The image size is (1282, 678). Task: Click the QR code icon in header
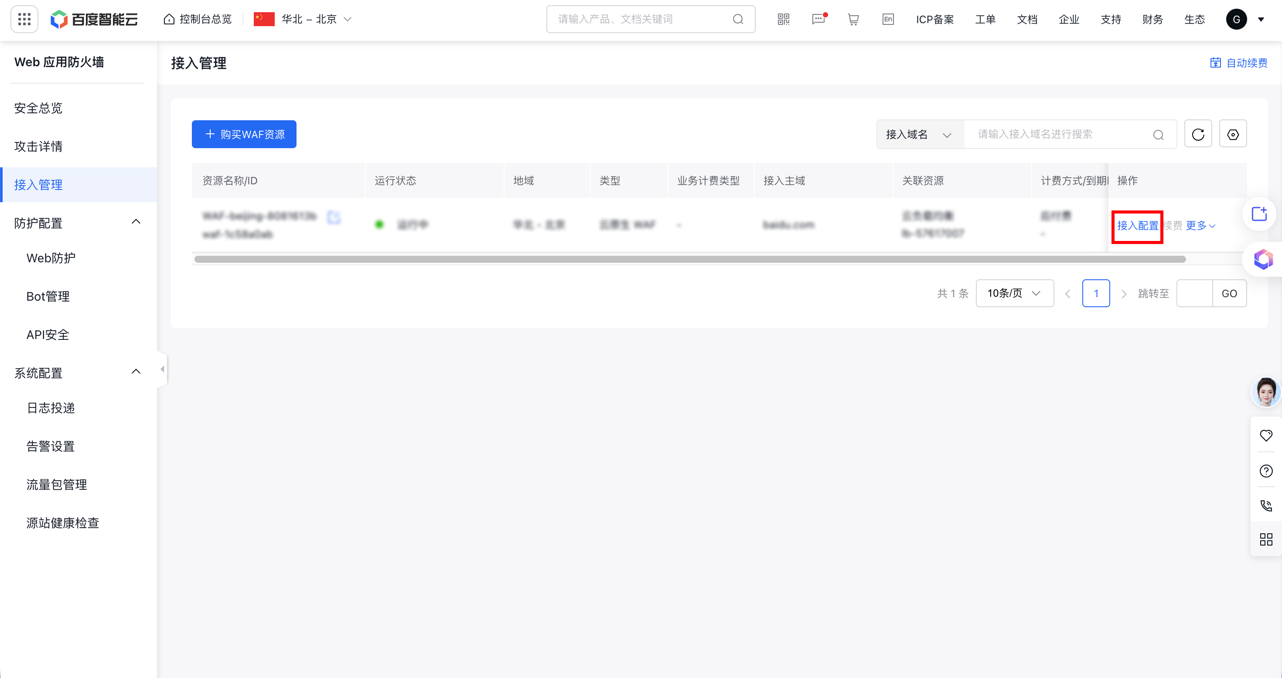click(x=783, y=20)
